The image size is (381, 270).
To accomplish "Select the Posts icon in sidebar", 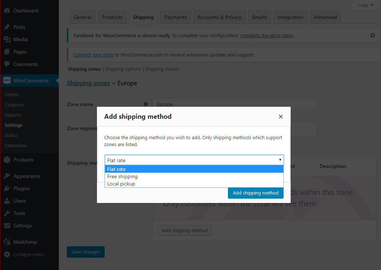I will point(8,27).
